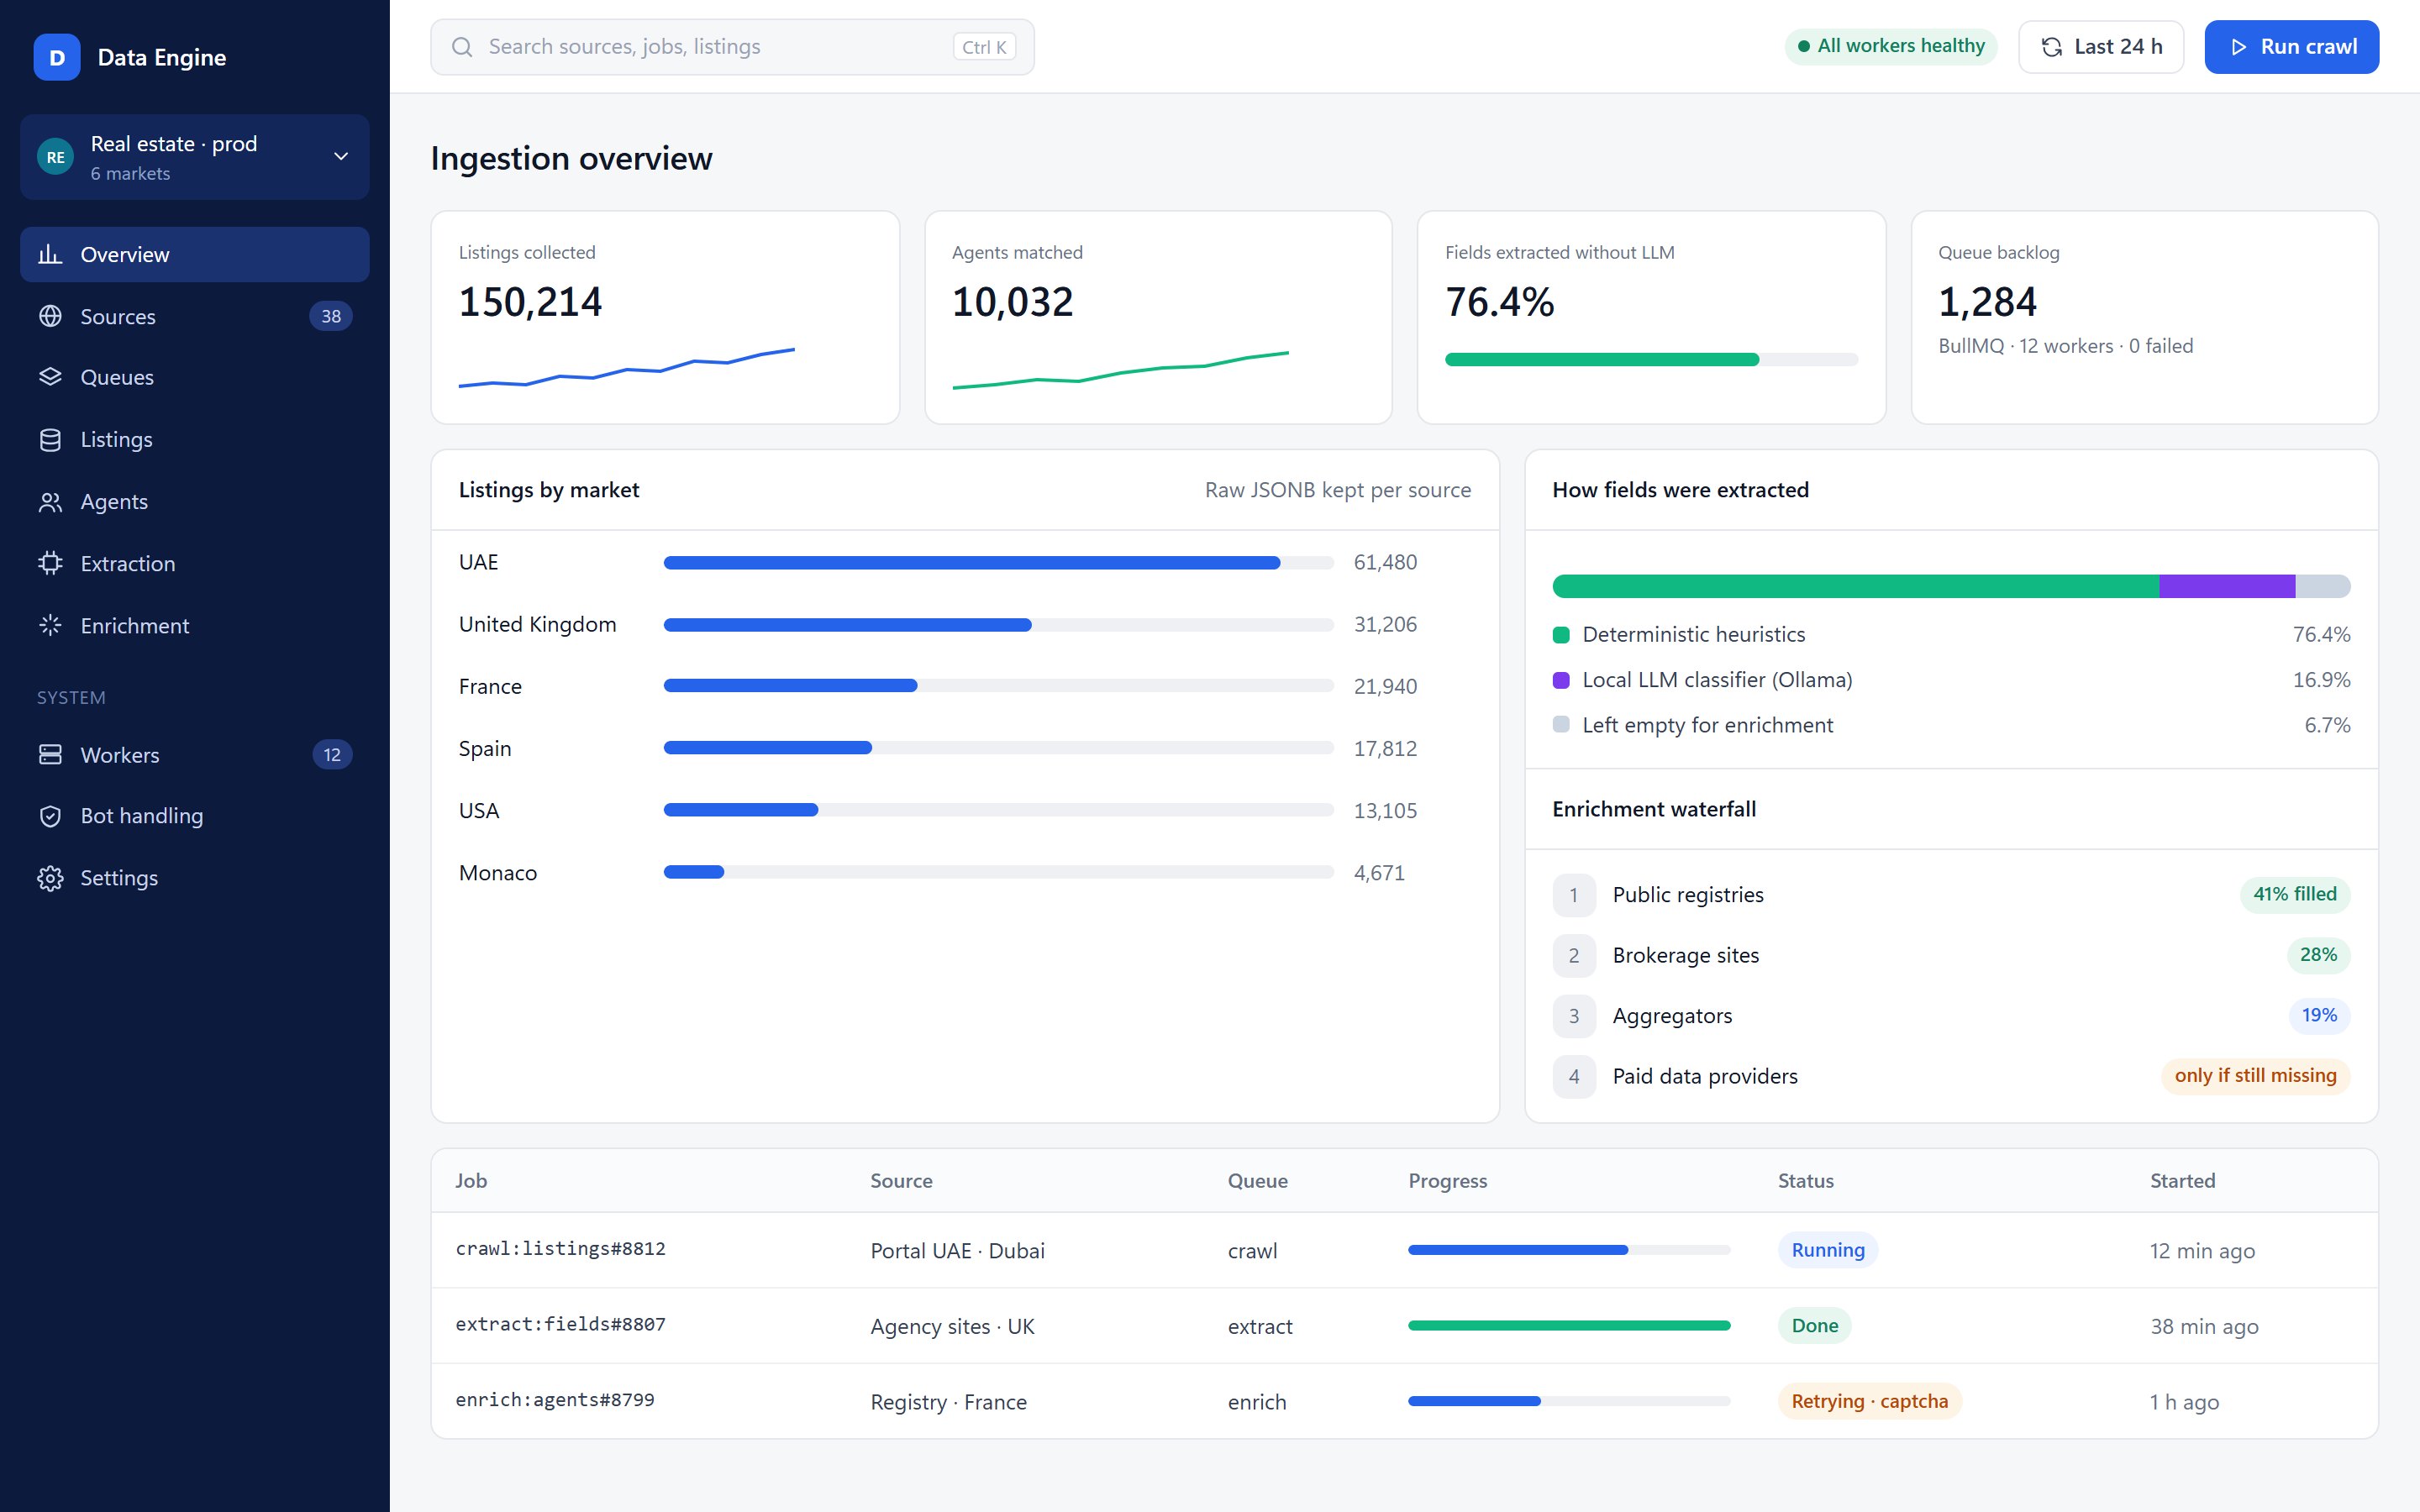Click the refresh icon in Last 24 h

[x=2052, y=47]
